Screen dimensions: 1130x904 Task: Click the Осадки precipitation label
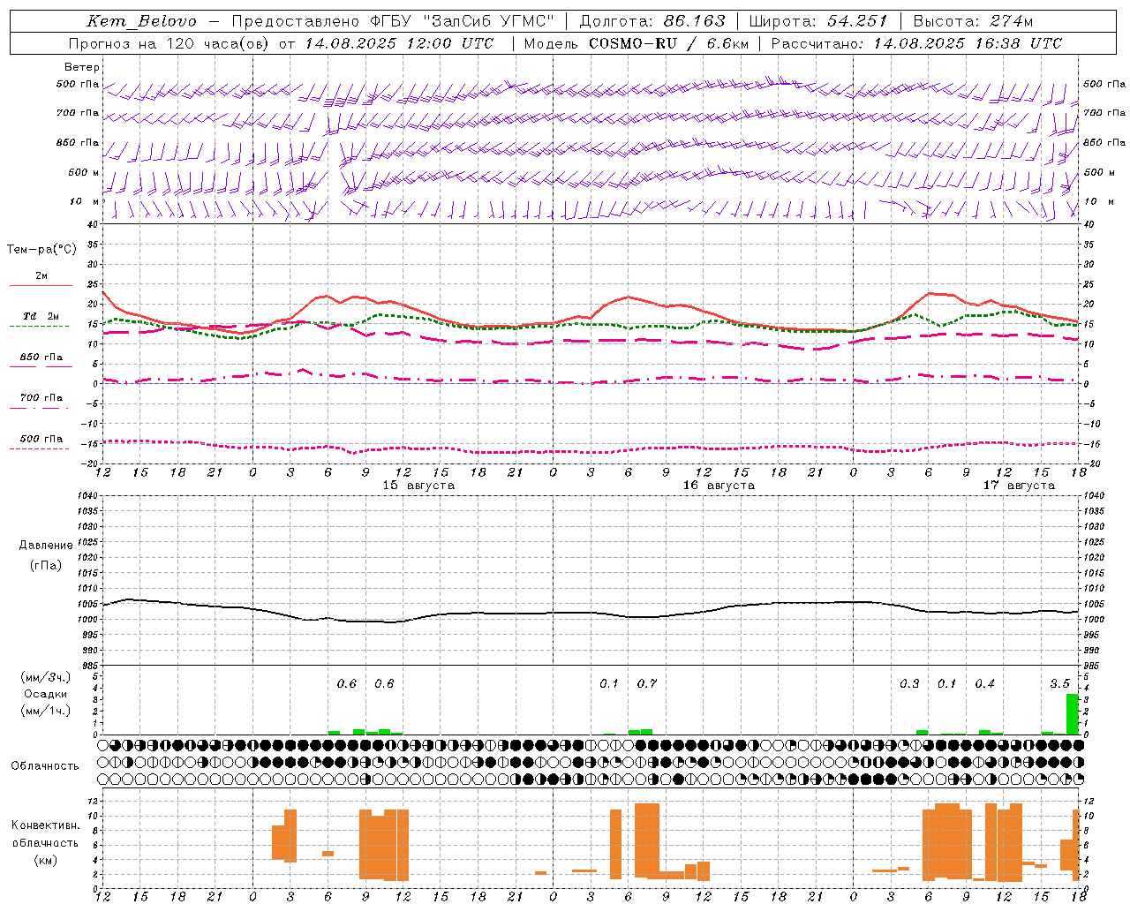click(46, 694)
